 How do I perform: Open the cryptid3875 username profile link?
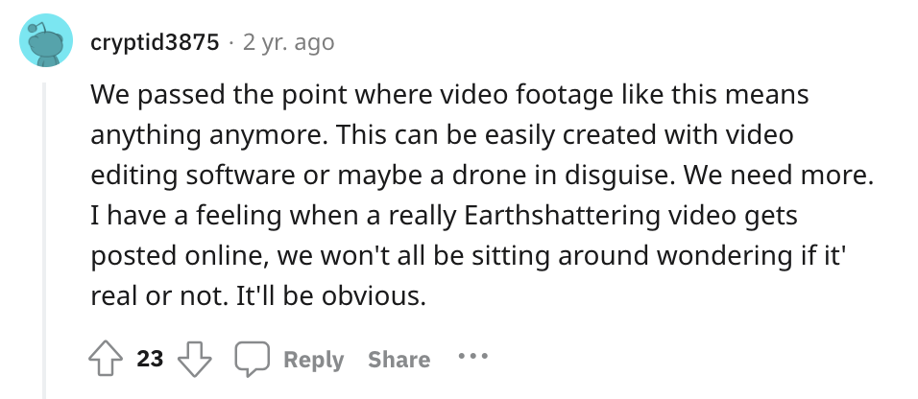click(154, 42)
